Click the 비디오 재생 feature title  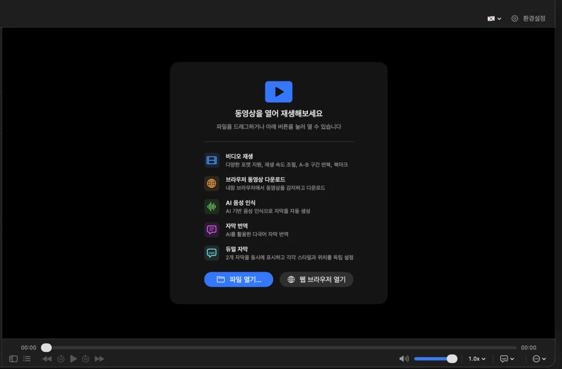click(239, 156)
